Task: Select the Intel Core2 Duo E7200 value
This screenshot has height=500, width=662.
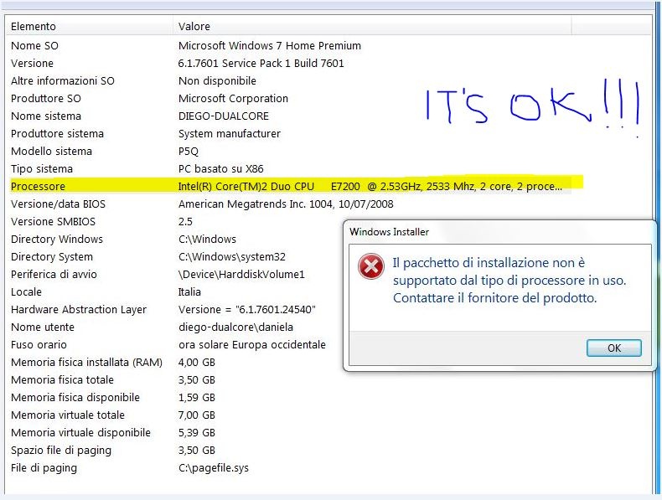Action: [x=370, y=187]
